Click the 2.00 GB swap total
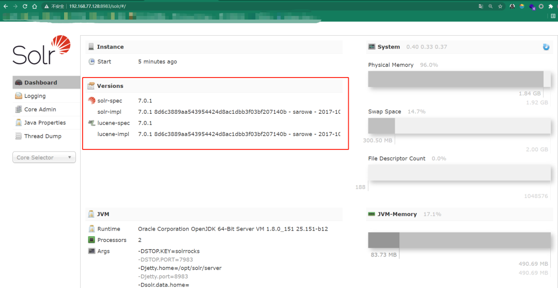The image size is (558, 288). (x=537, y=149)
